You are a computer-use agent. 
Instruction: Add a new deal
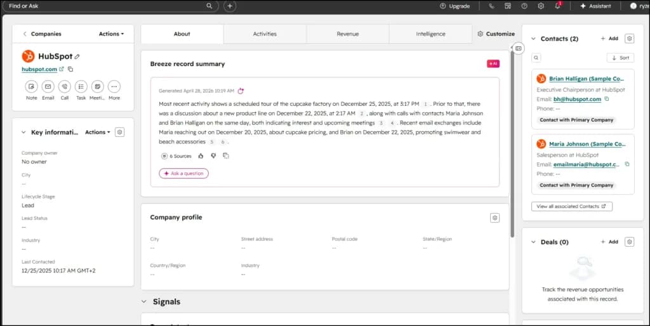(x=609, y=242)
